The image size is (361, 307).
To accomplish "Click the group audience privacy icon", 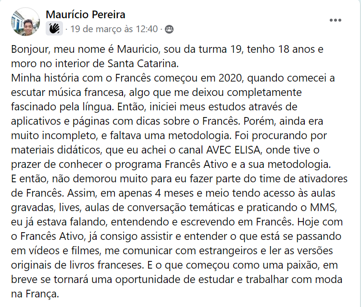I will 169,29.
